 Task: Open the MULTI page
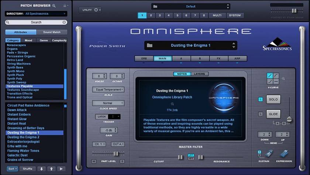tap(217, 15)
